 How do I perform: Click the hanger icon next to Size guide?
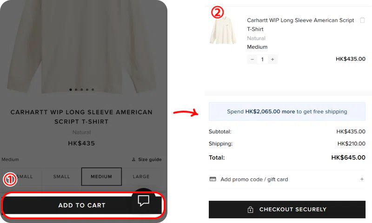134,160
